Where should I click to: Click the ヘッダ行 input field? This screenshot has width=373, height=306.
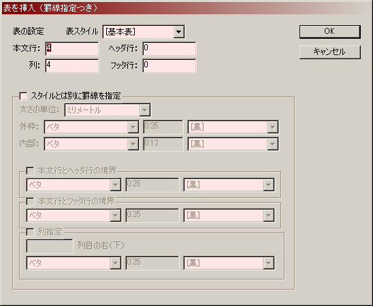coord(169,49)
